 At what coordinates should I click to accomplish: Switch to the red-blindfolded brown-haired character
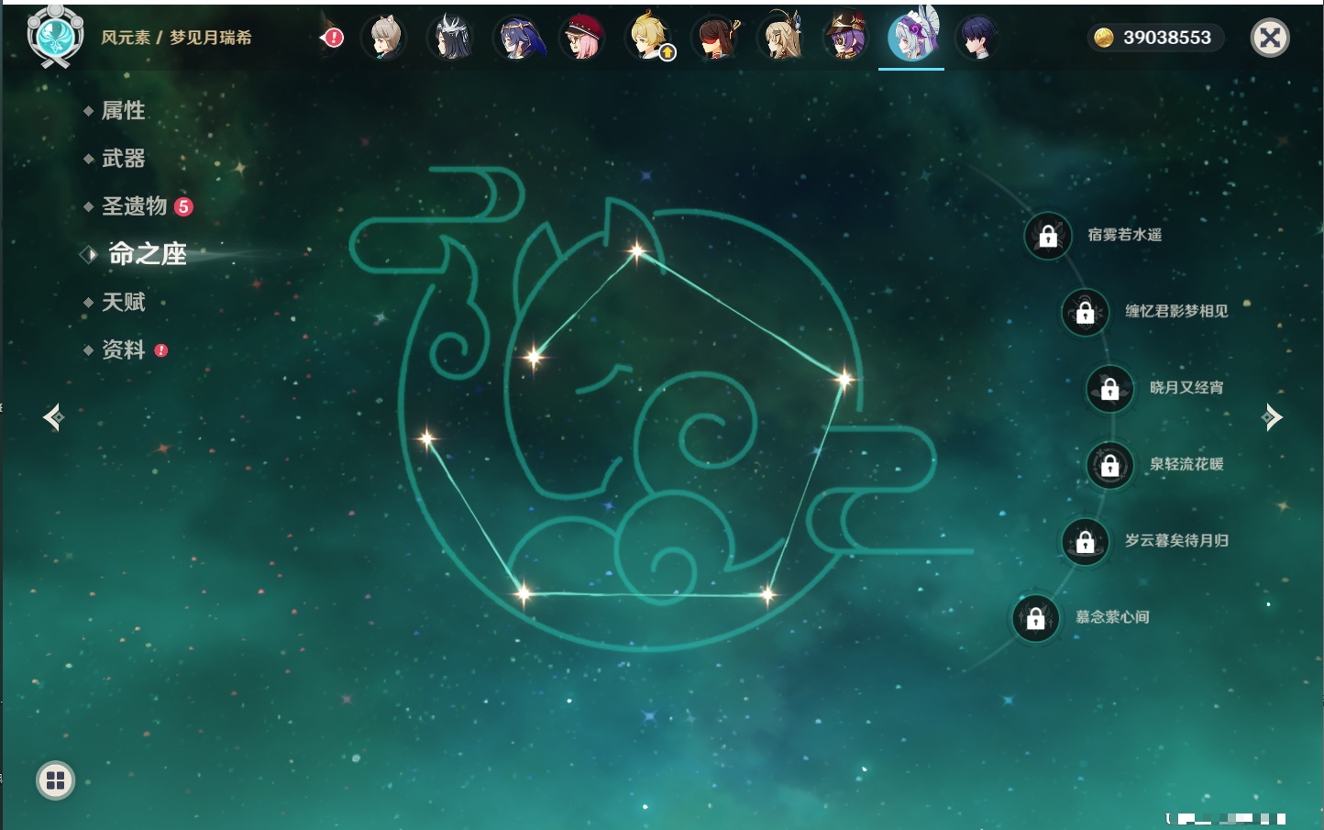[715, 38]
